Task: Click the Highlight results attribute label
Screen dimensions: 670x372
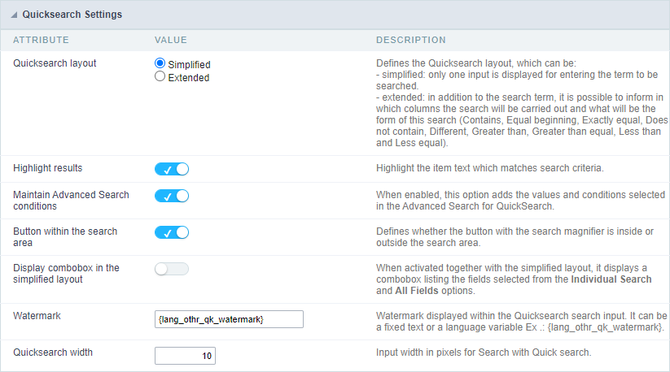Action: click(x=48, y=168)
